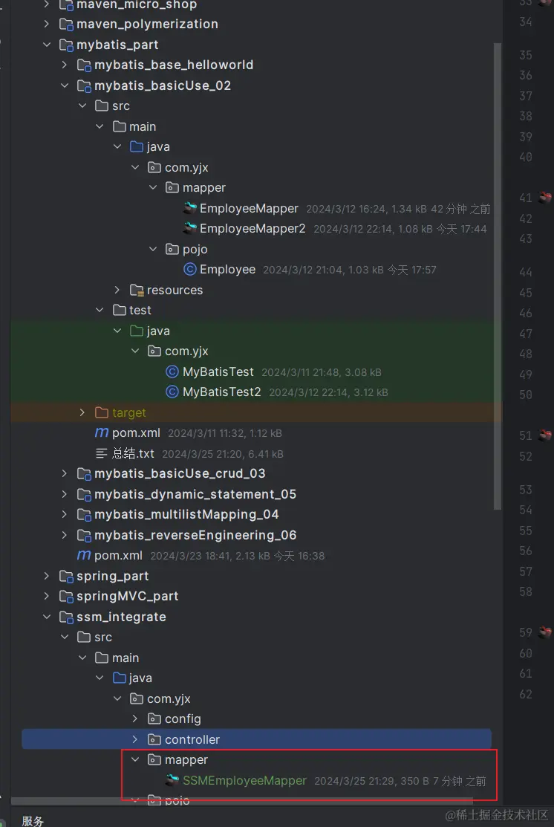554x827 pixels.
Task: Click the mybatis_part module folder icon
Action: point(66,45)
